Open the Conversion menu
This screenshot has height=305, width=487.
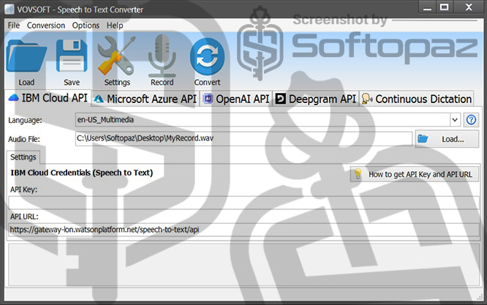46,26
